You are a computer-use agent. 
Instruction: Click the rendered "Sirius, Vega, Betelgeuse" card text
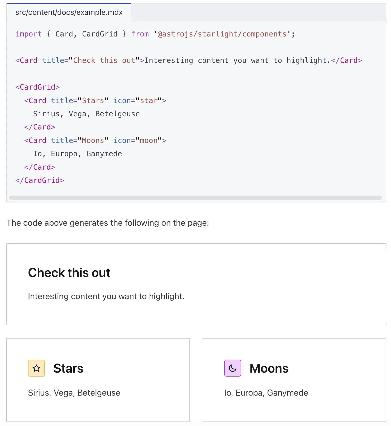click(x=74, y=393)
